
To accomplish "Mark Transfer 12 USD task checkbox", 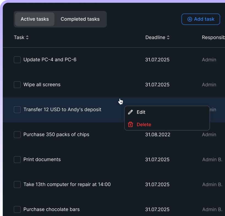I will [17, 110].
